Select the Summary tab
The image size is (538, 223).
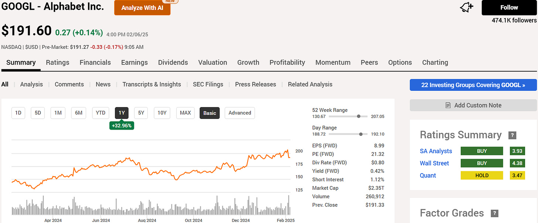pyautogui.click(x=21, y=62)
